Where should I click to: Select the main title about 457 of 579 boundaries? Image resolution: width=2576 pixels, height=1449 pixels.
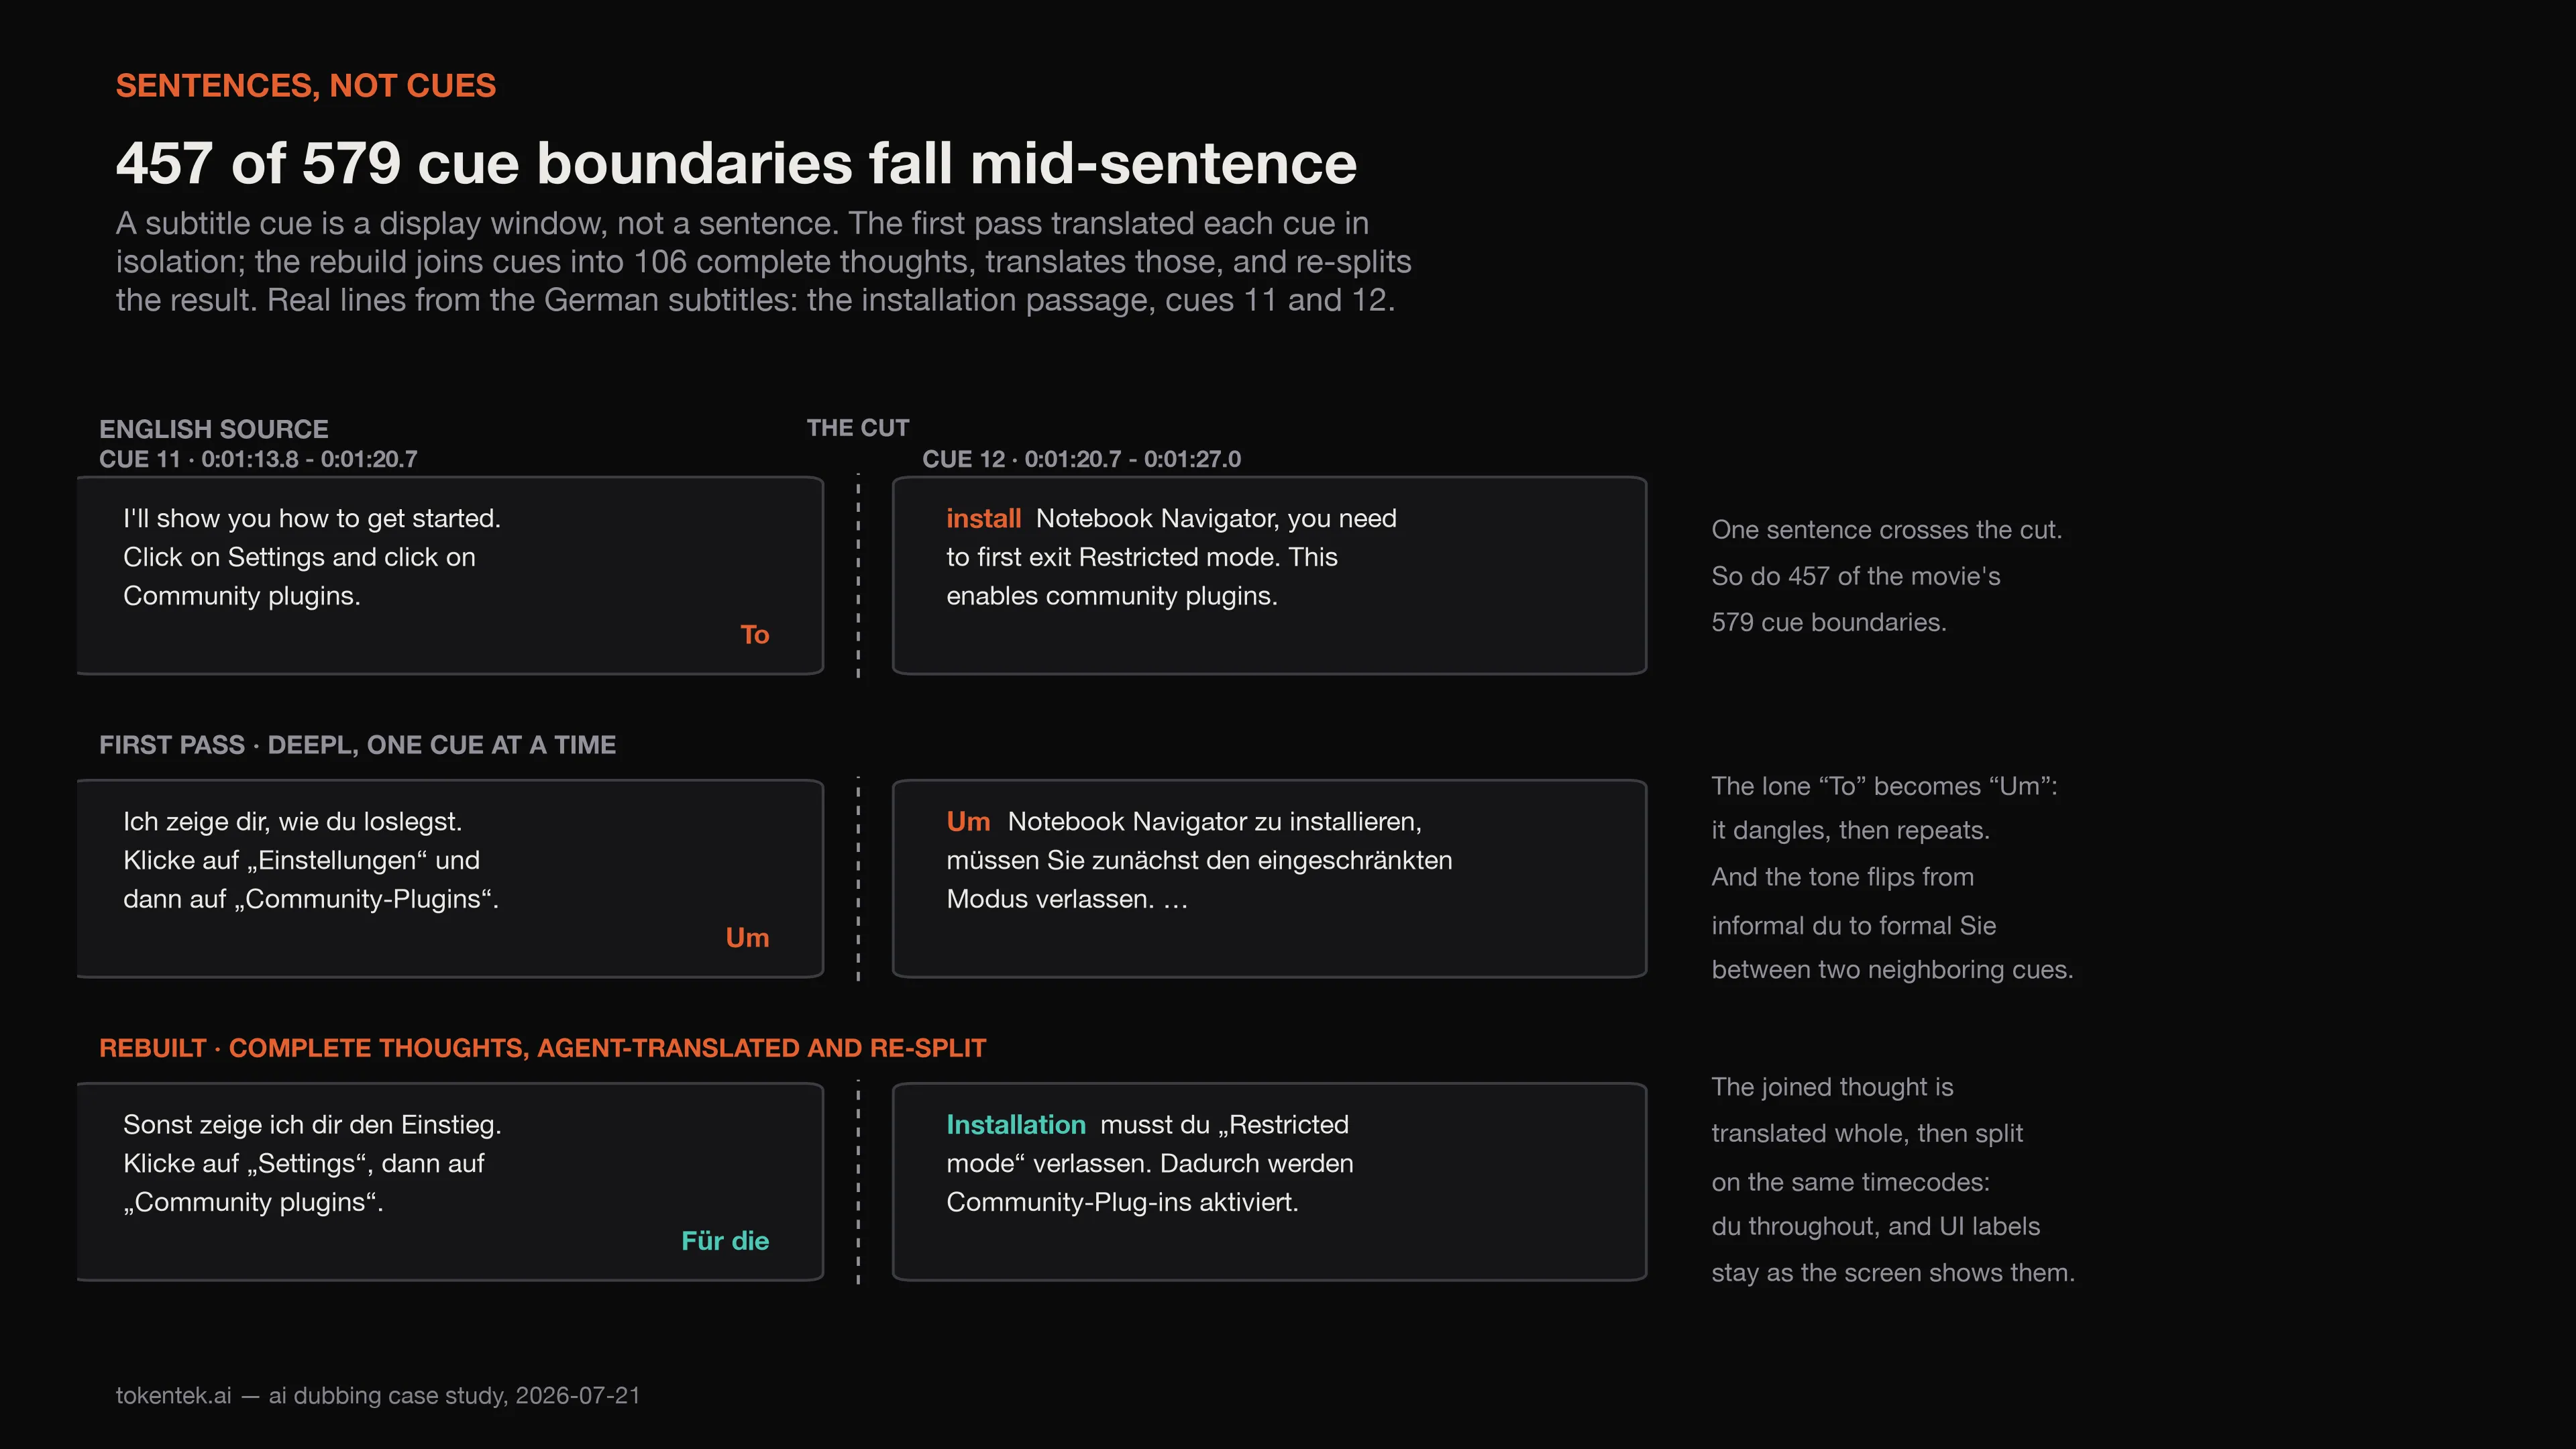pos(736,163)
